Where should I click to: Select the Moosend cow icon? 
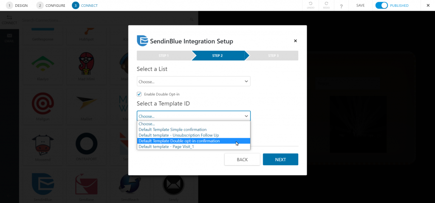tap(43, 144)
